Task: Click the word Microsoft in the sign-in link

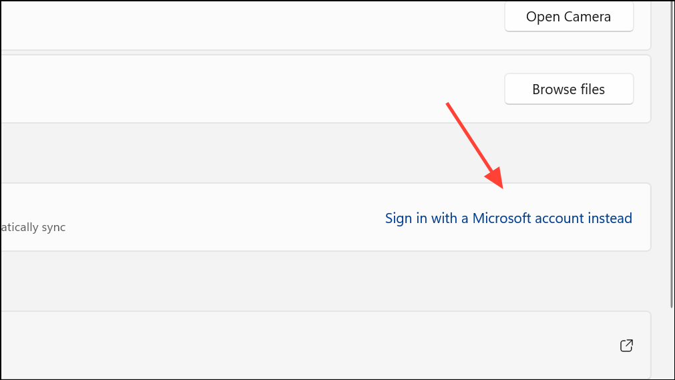Action: (x=501, y=218)
